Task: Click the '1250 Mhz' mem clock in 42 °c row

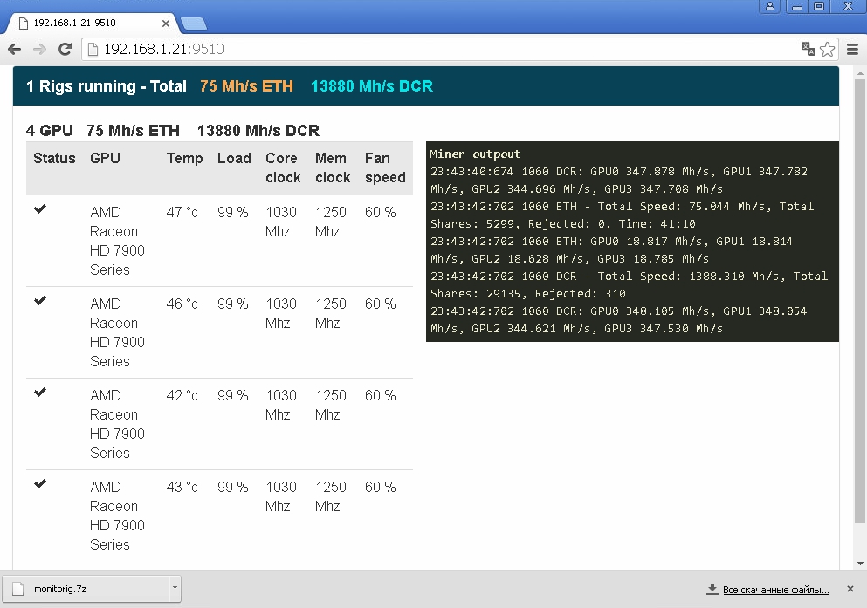Action: tap(331, 405)
